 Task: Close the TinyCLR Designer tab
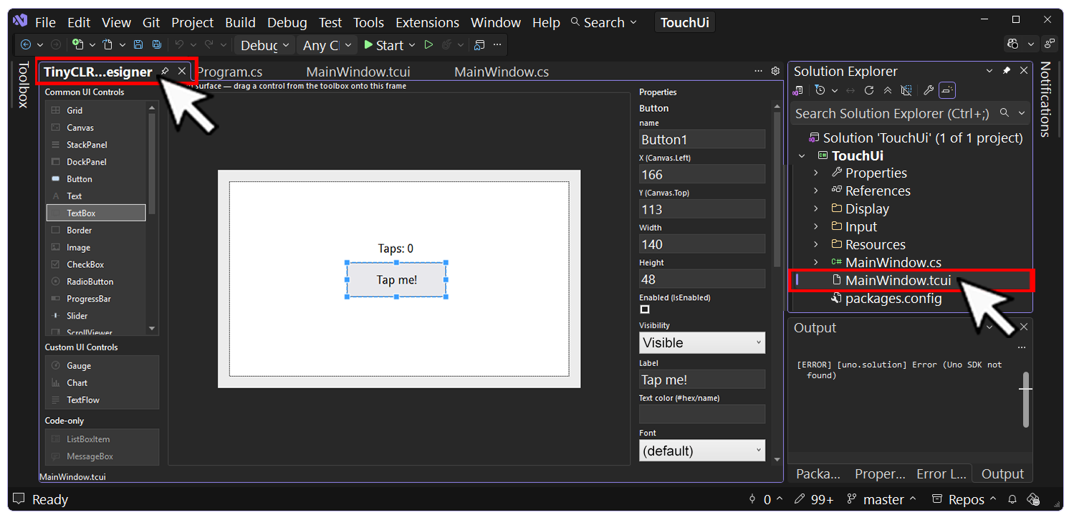(182, 71)
